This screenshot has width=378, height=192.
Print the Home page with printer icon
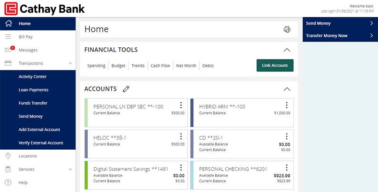(x=287, y=29)
